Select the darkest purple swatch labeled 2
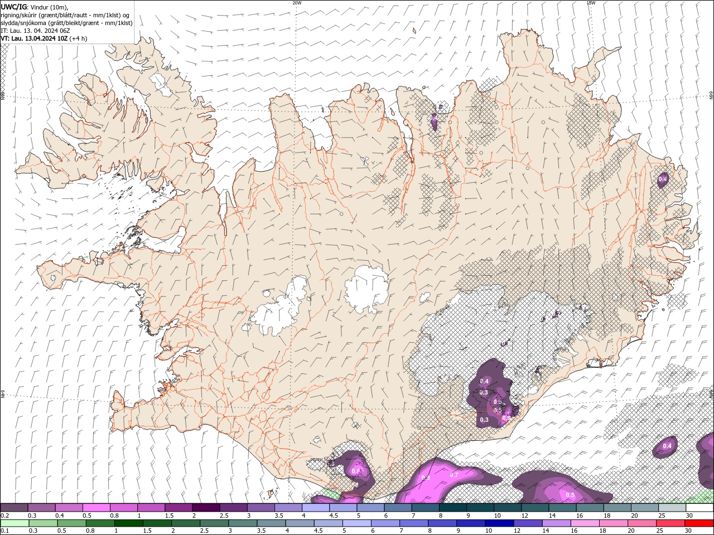Viewport: 714px width, 535px height. click(x=205, y=508)
